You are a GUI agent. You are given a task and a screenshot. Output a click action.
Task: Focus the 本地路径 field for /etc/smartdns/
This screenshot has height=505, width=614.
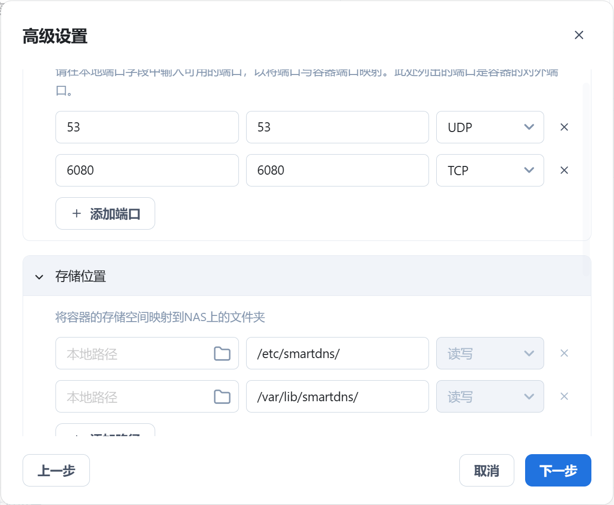(134, 353)
